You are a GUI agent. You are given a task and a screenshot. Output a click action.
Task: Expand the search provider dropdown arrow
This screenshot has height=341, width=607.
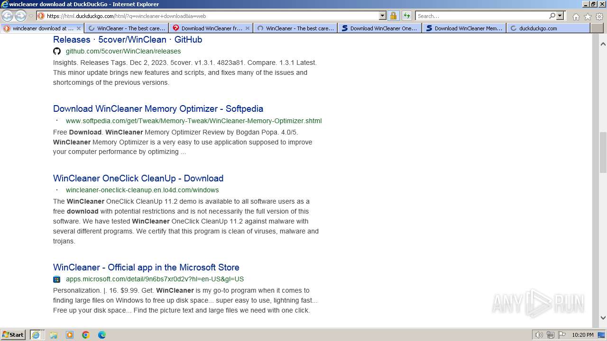point(560,16)
